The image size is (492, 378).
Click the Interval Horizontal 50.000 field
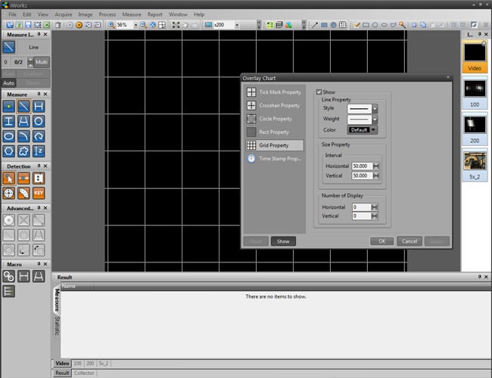(363, 166)
